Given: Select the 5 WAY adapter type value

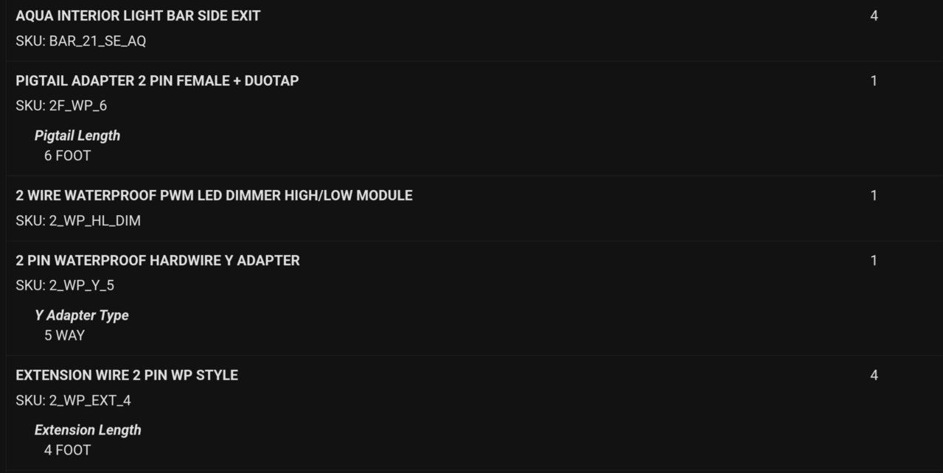Looking at the screenshot, I should point(64,336).
